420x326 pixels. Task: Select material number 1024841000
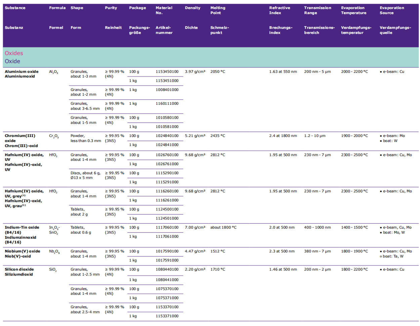tap(167, 145)
